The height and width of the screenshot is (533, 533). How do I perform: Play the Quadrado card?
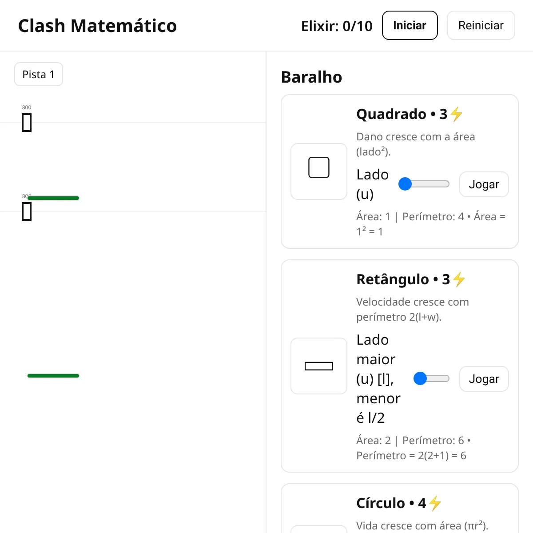[x=484, y=184]
